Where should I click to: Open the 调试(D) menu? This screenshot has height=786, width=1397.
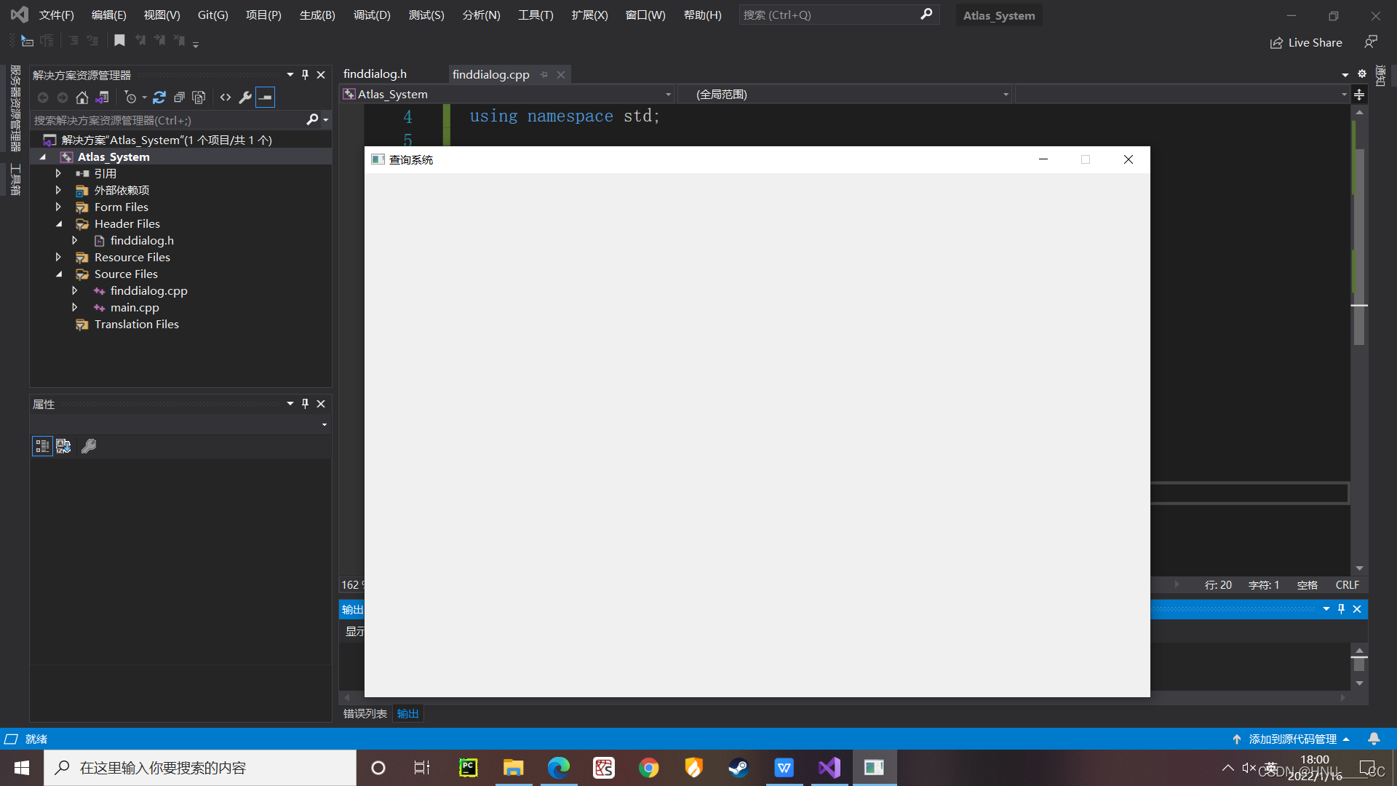[x=371, y=15]
